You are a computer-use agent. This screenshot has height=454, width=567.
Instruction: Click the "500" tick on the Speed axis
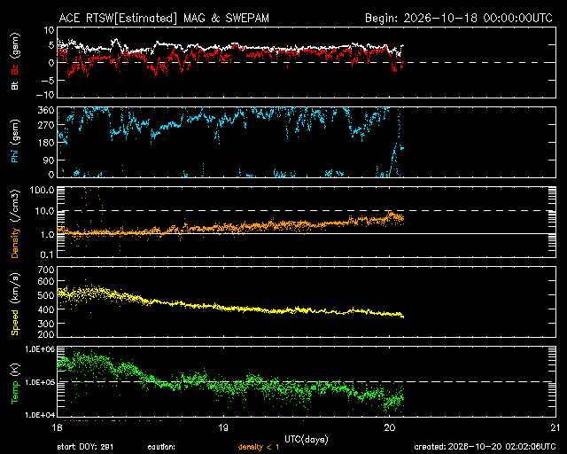pos(46,295)
